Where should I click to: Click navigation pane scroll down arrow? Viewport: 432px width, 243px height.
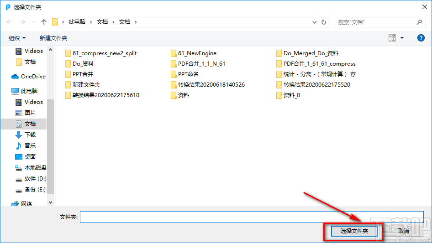tap(50, 202)
